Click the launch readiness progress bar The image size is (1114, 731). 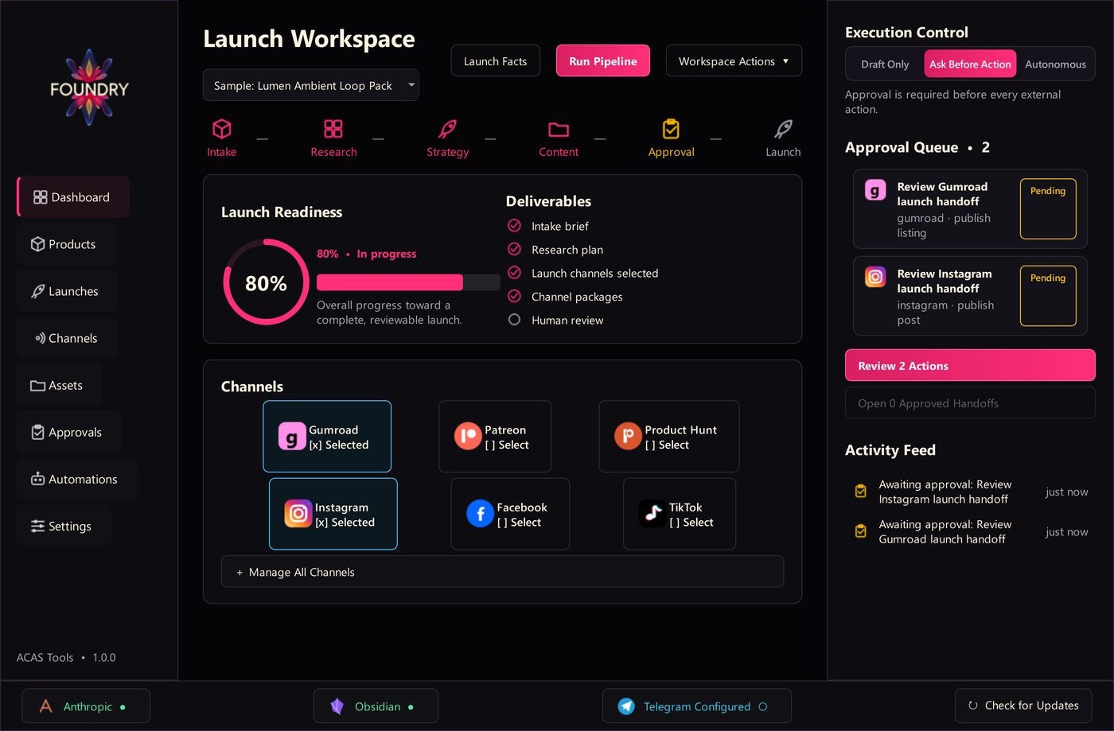point(408,282)
